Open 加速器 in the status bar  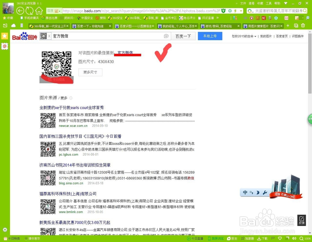click(247, 239)
